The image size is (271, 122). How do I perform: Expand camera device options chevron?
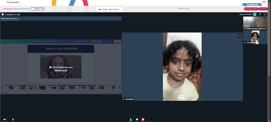tap(8, 119)
